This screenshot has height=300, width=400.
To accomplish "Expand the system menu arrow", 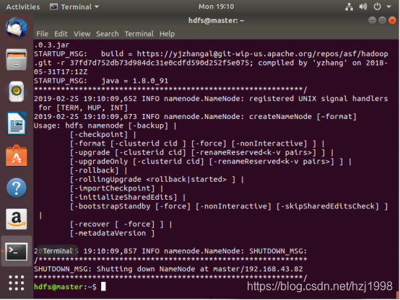I will [x=388, y=6].
